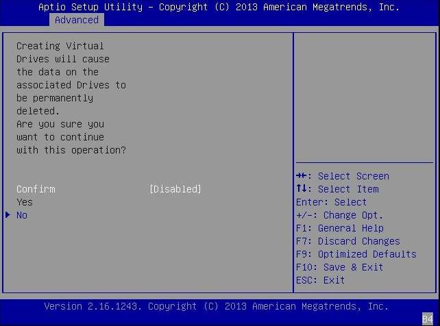Click the 'F10: Save & Exit' line
This screenshot has height=326, width=440.
339,267
